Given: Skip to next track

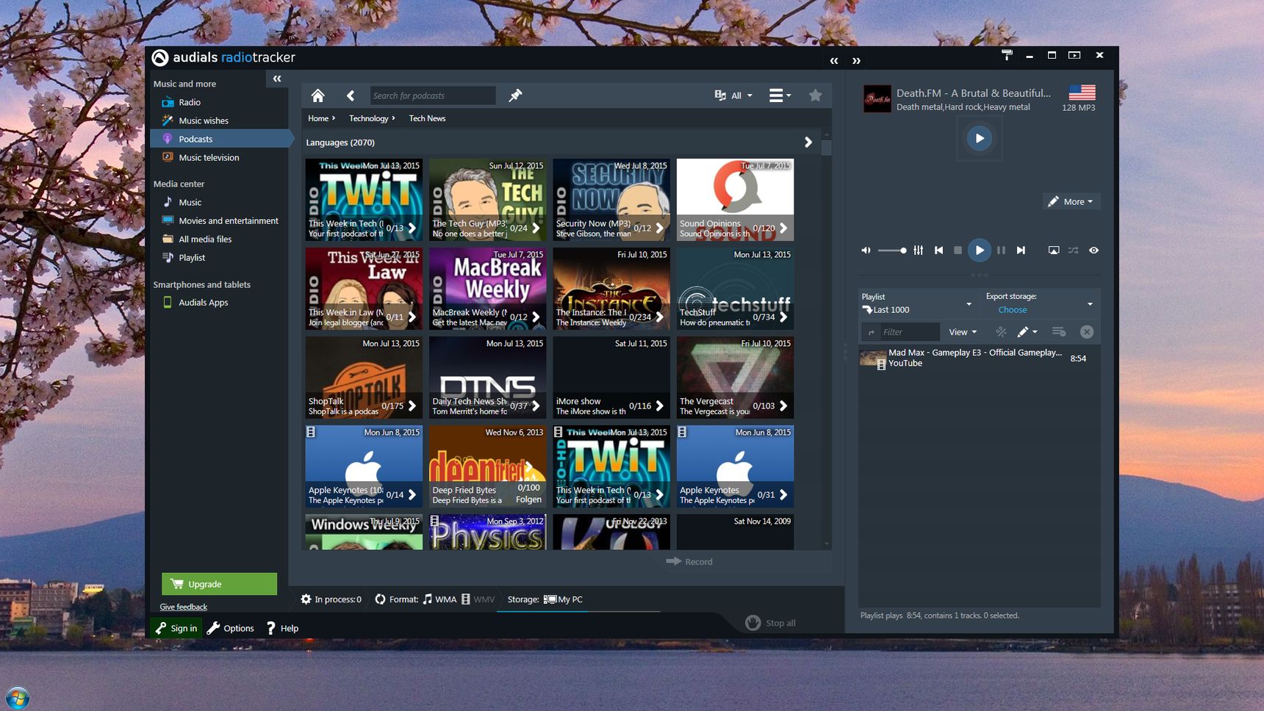Looking at the screenshot, I should pos(1021,250).
